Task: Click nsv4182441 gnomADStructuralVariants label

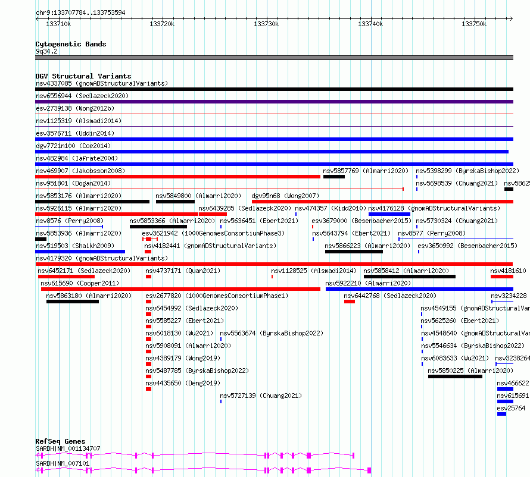Action: pos(210,246)
